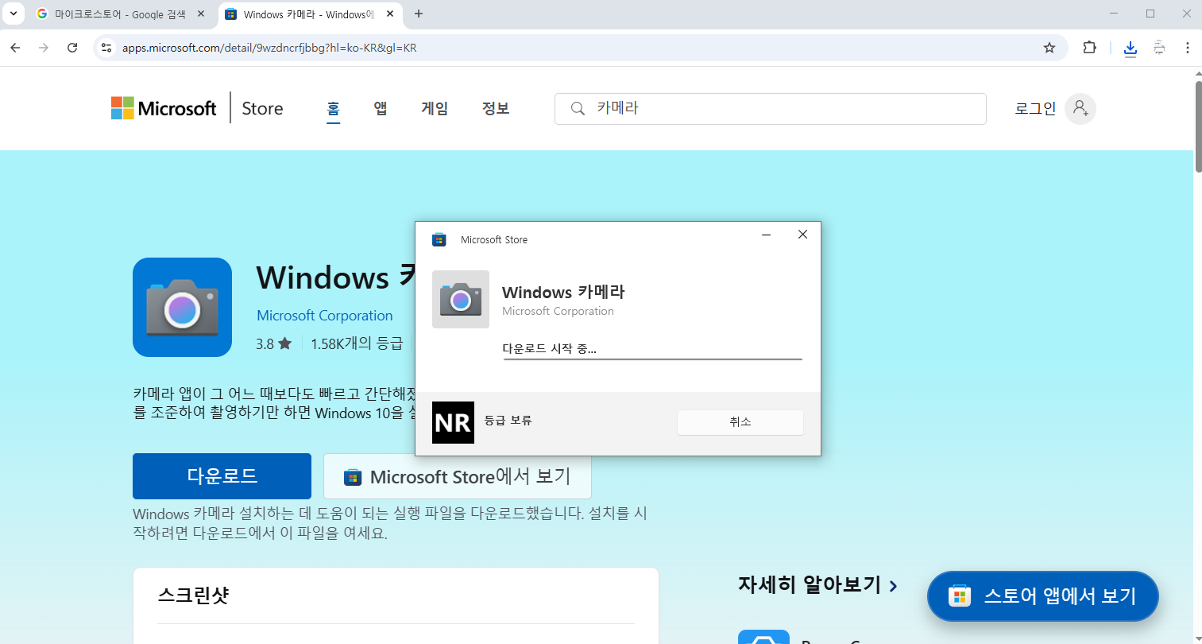Click the Microsoft Store dialog title icon
This screenshot has height=644, width=1202.
coord(439,239)
